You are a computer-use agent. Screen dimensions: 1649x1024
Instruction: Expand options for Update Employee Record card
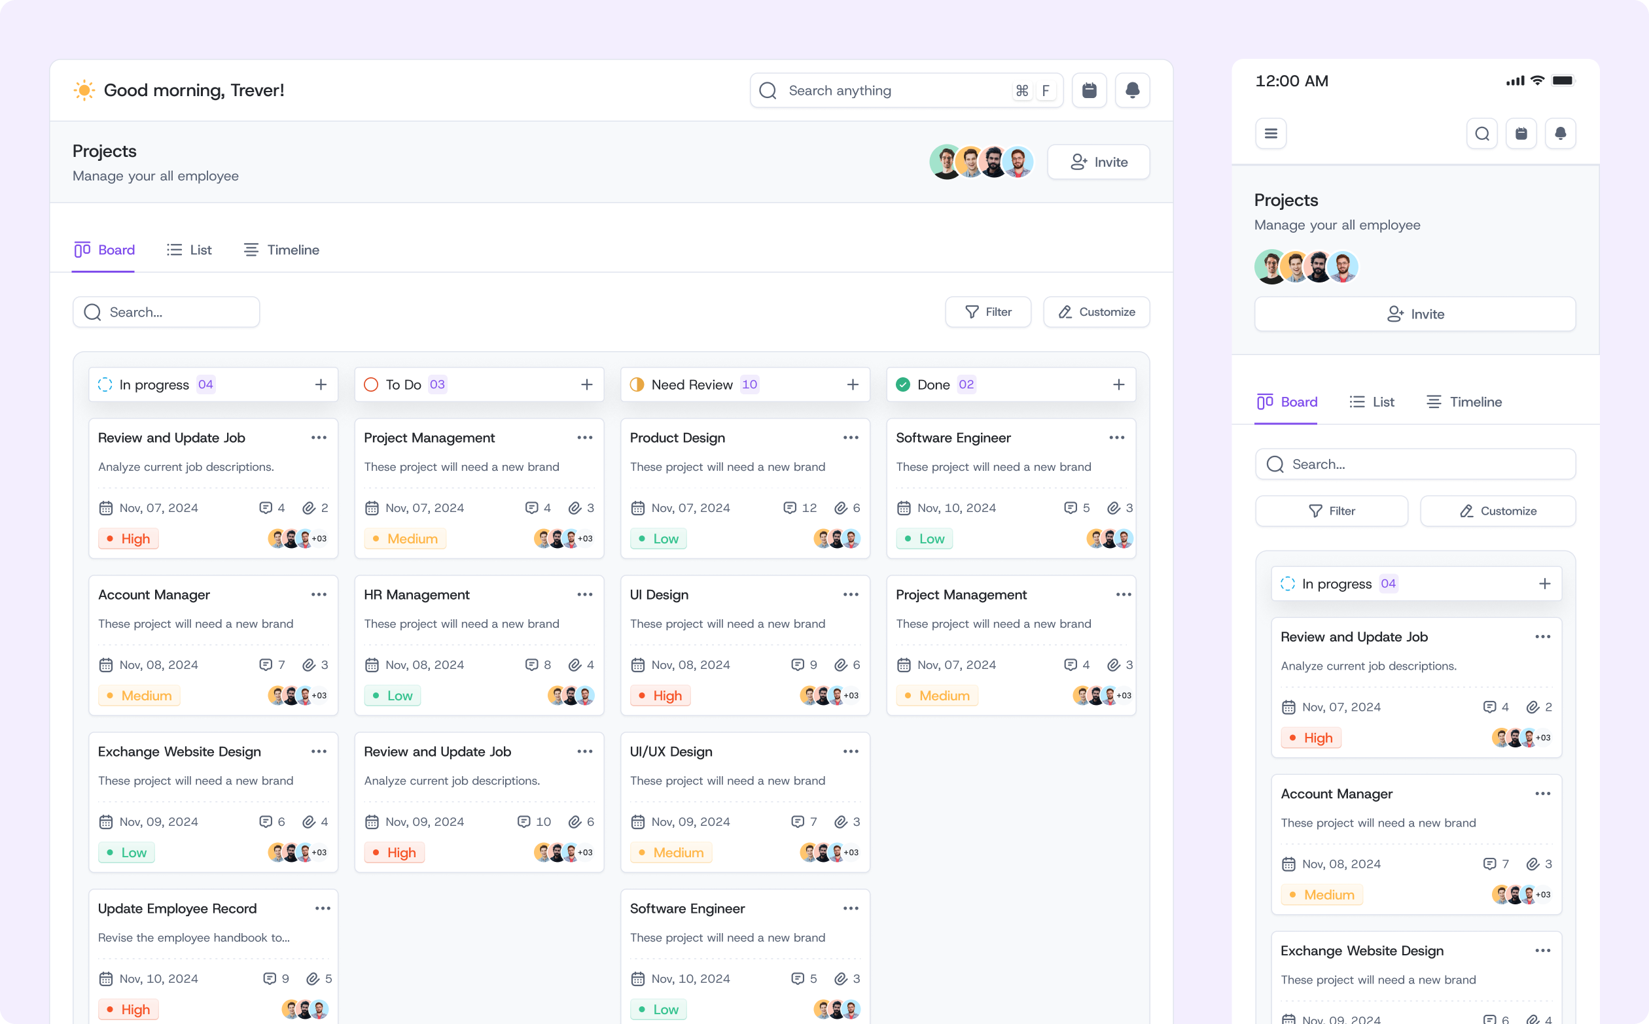(x=322, y=908)
